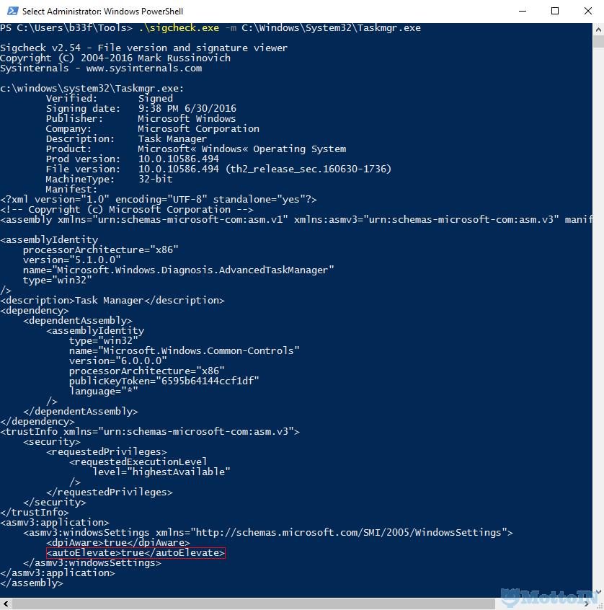Click the '<asmv3:application>' opening tag
The height and width of the screenshot is (610, 604).
pos(55,523)
